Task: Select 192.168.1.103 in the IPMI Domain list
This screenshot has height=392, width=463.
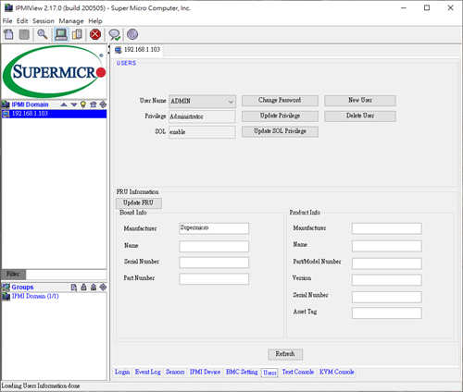Action: [x=54, y=114]
